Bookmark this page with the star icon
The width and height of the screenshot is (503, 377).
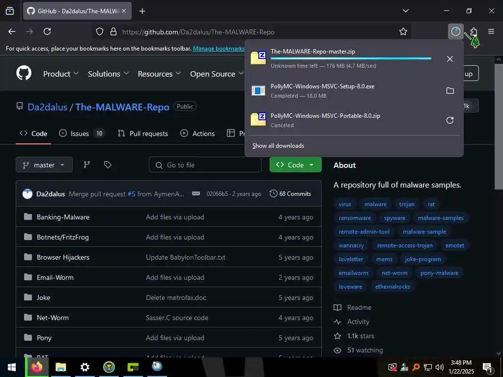403,31
